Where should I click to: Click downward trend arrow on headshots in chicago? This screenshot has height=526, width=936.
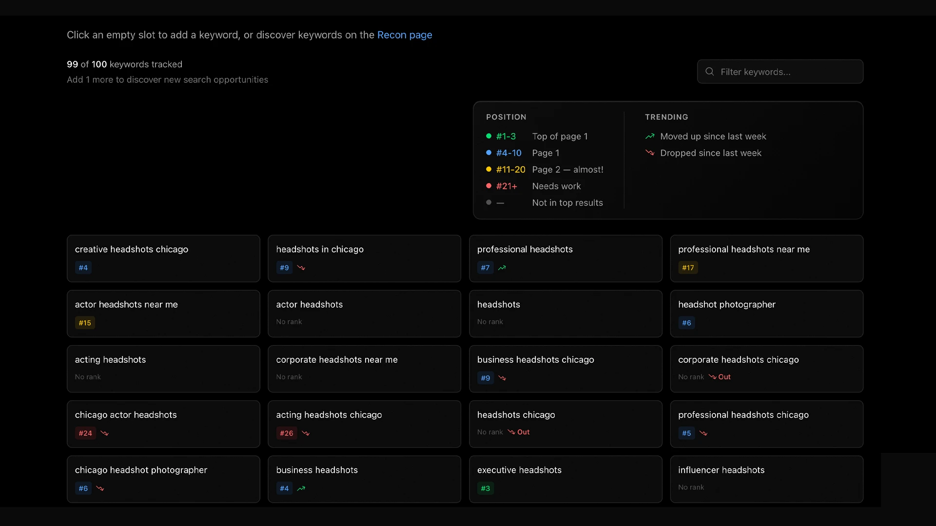(x=301, y=268)
